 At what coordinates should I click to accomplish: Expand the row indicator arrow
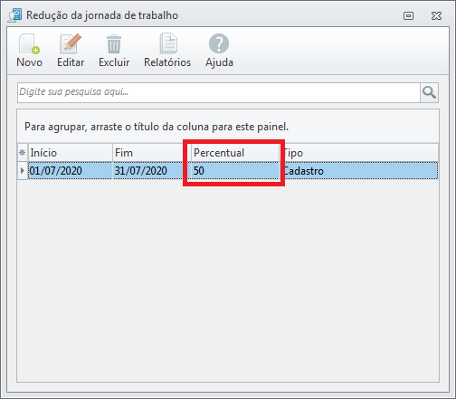tap(23, 171)
